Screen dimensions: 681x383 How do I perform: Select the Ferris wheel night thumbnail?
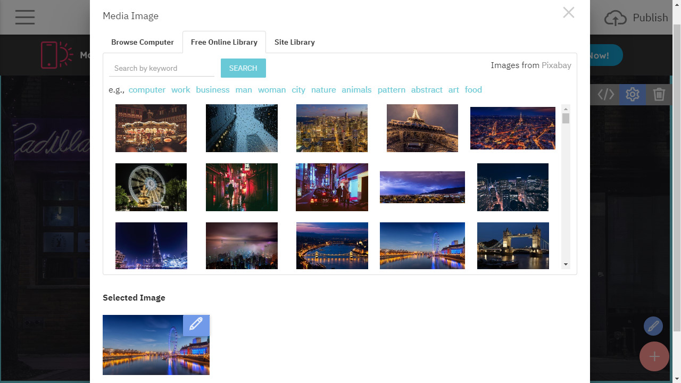click(151, 187)
